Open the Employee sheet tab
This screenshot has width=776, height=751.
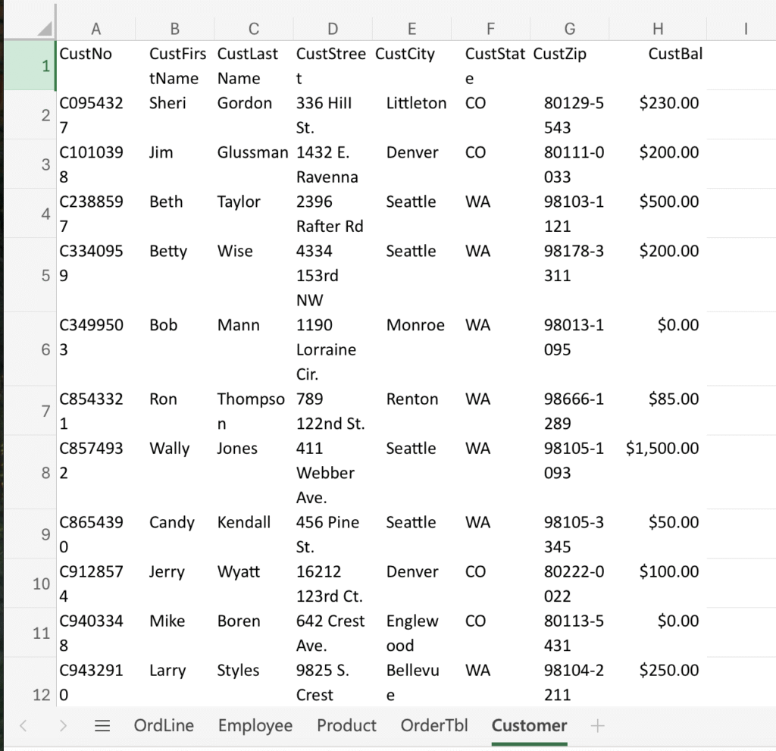(x=255, y=726)
